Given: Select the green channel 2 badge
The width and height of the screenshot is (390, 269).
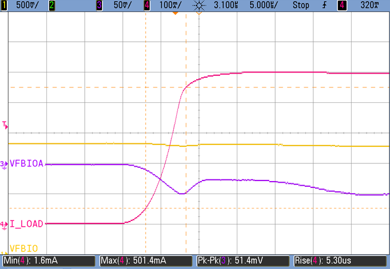Looking at the screenshot, I should coord(54,5).
